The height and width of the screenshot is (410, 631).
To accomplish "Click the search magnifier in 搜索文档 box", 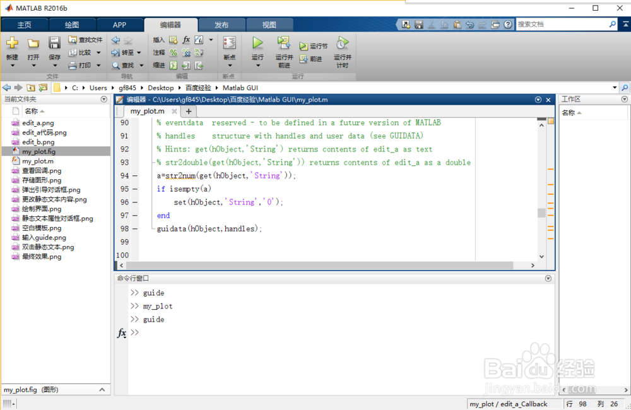I will [613, 24].
